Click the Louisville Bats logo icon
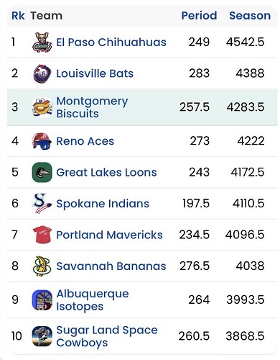The width and height of the screenshot is (280, 360). [42, 73]
